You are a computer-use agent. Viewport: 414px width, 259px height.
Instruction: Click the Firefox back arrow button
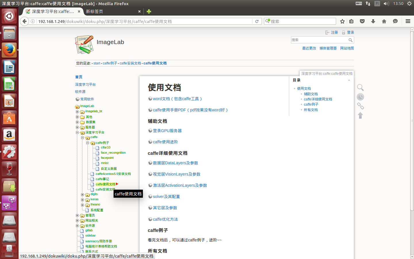tap(24, 21)
